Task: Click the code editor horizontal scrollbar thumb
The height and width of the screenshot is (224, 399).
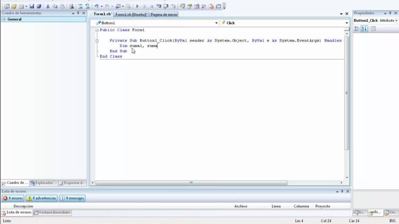Action: (x=191, y=183)
